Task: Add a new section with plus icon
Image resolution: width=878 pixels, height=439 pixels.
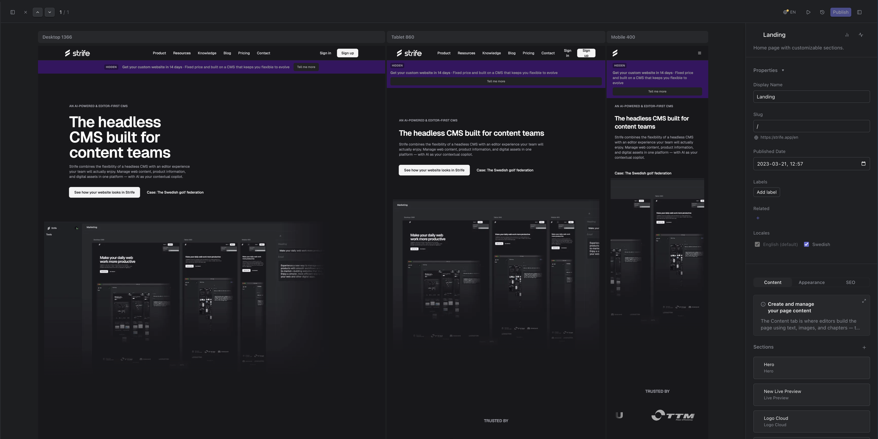Action: (x=864, y=347)
